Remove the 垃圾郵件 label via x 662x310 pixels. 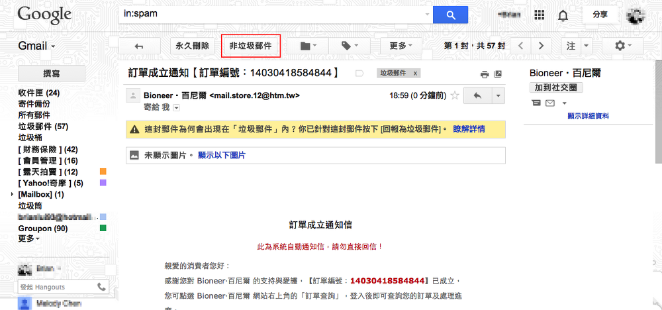pyautogui.click(x=415, y=74)
